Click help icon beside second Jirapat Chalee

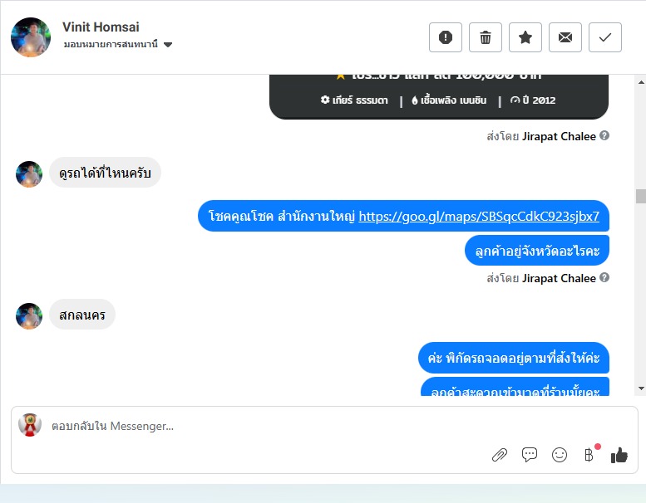tap(604, 277)
